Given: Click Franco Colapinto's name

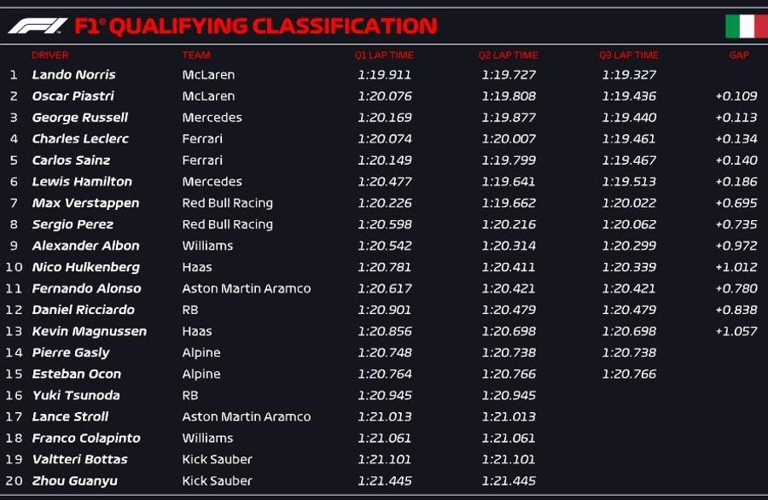Looking at the screenshot, I should (86, 438).
